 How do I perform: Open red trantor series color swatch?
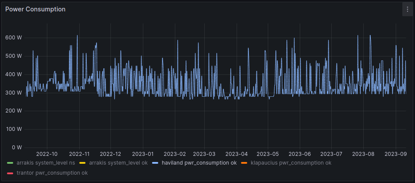(x=11, y=173)
